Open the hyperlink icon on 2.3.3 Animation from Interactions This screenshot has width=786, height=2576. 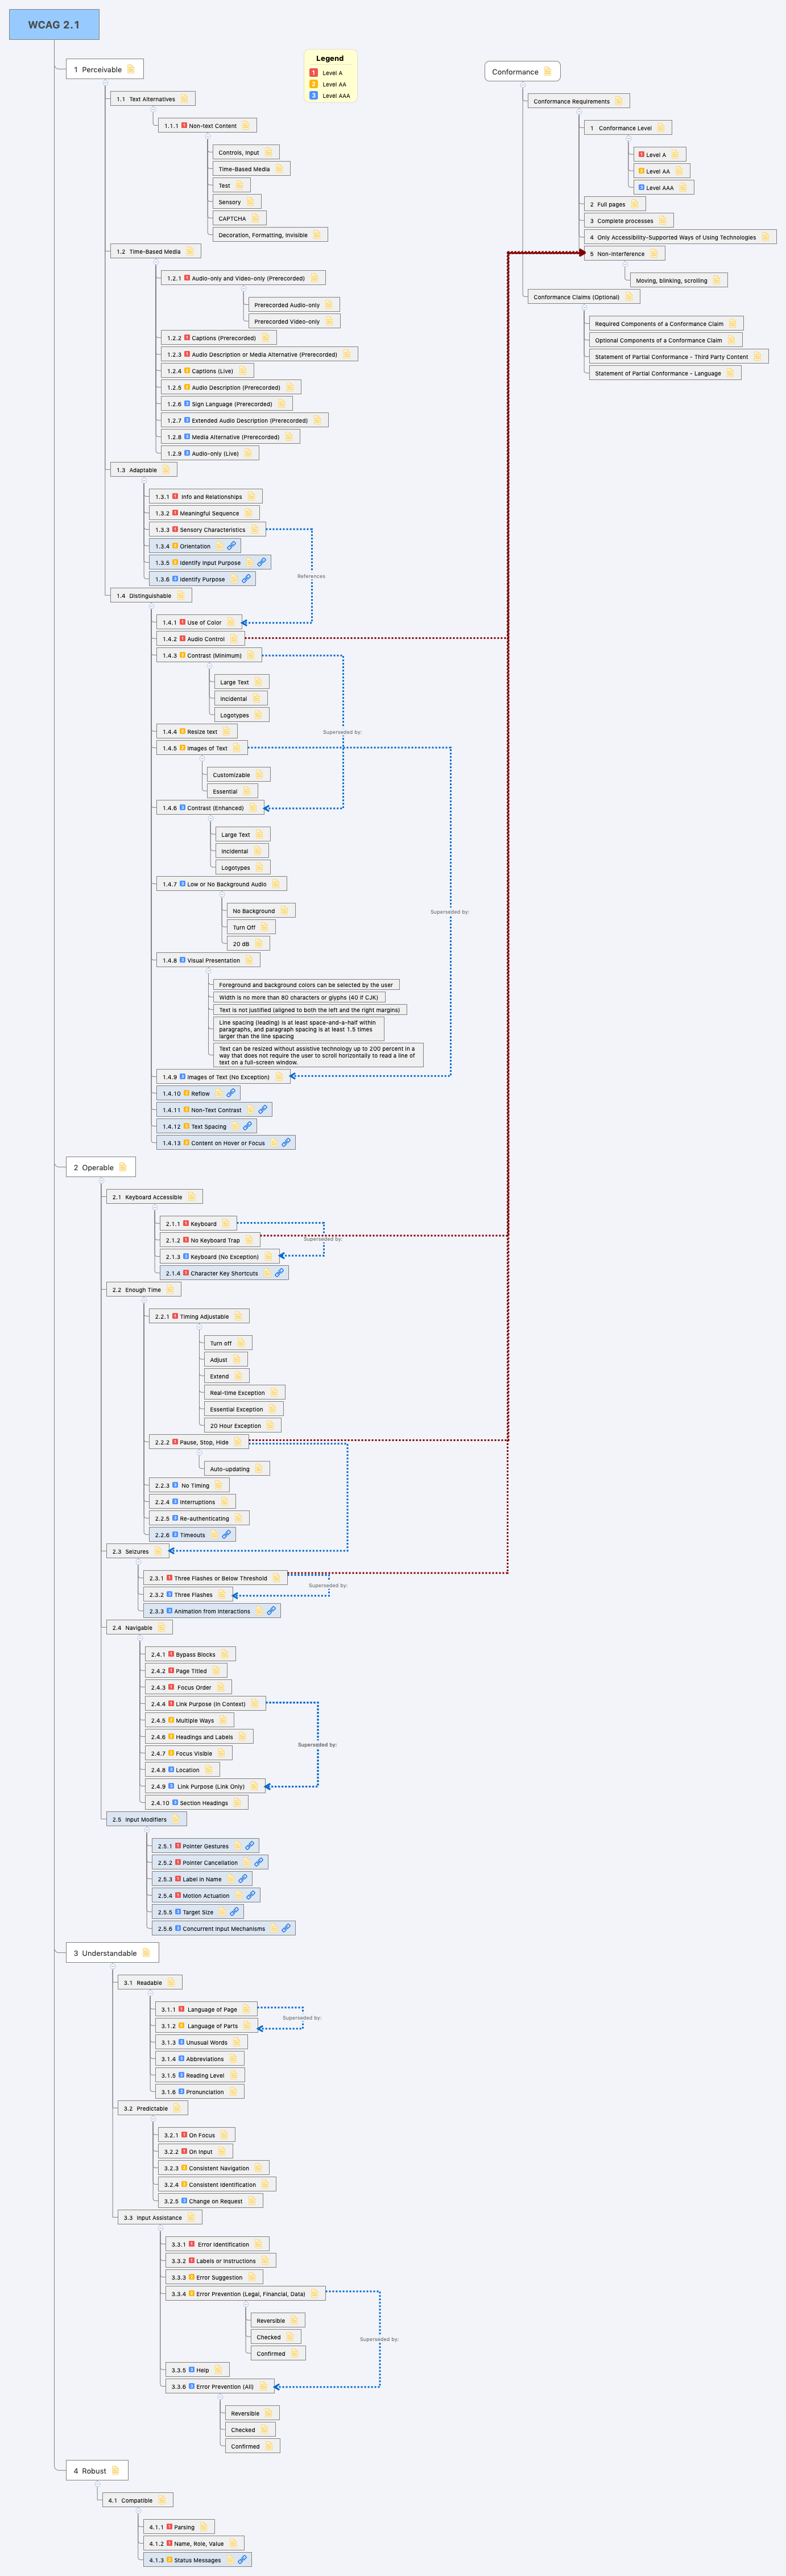pyautogui.click(x=270, y=1610)
